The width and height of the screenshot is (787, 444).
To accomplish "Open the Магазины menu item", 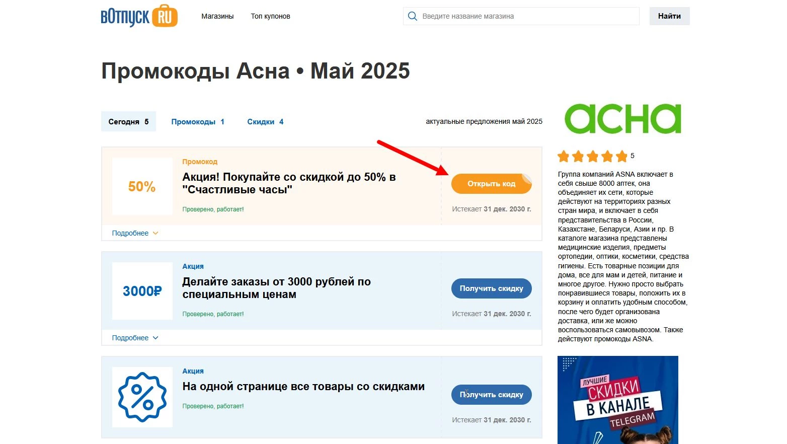I will pyautogui.click(x=217, y=16).
